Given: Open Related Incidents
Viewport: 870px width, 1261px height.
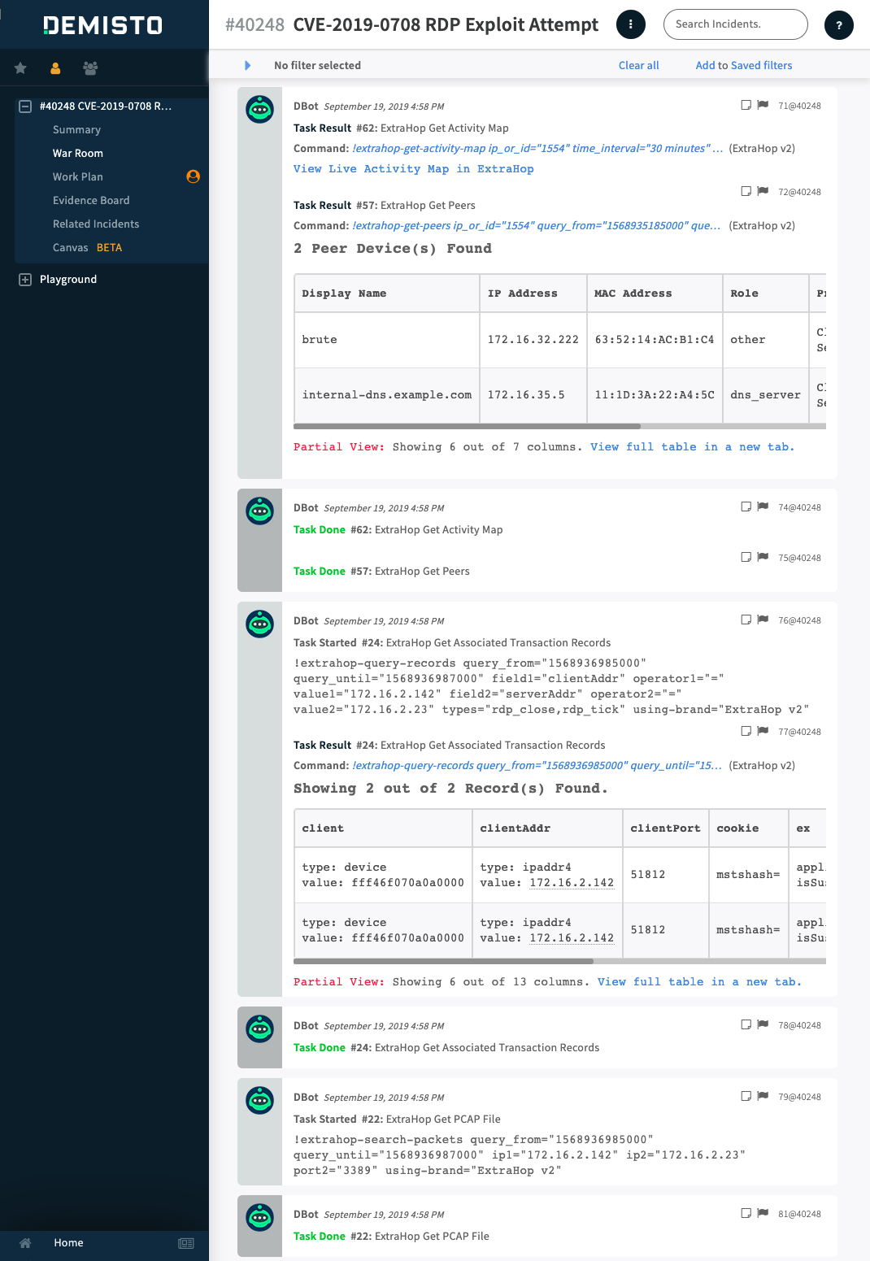Looking at the screenshot, I should point(96,224).
